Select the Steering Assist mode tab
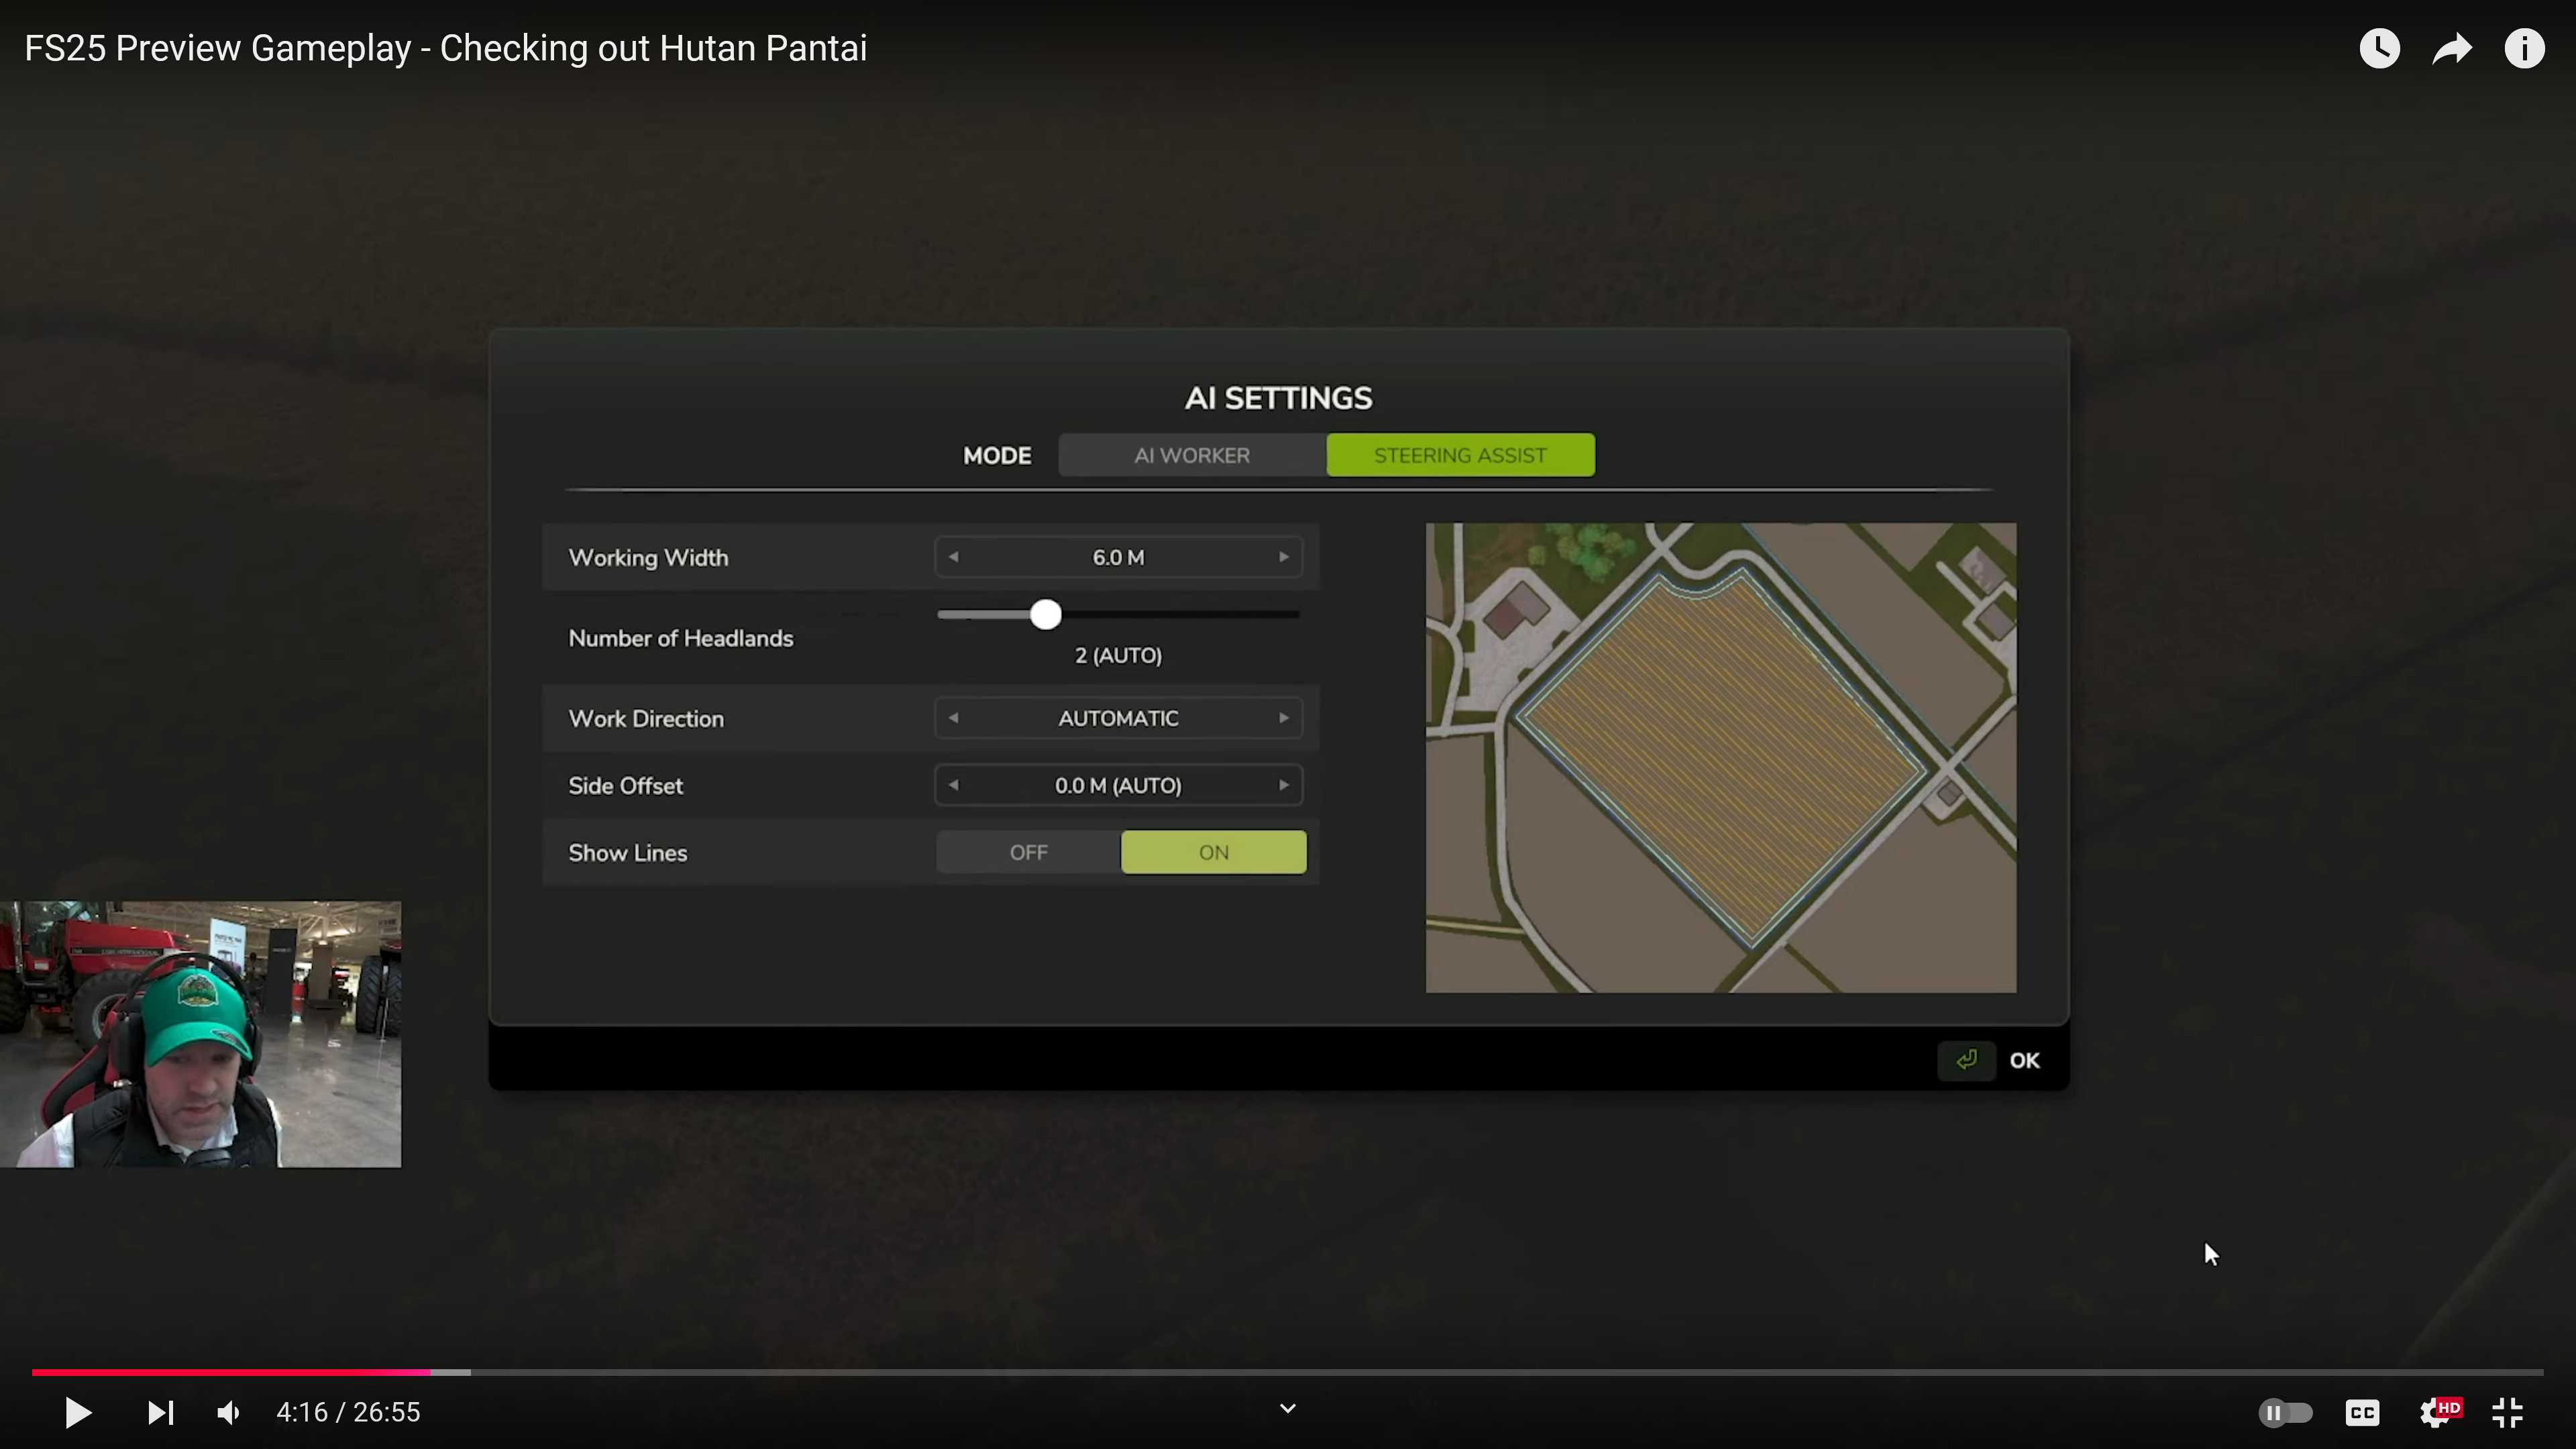Viewport: 2576px width, 1449px height. click(1460, 455)
